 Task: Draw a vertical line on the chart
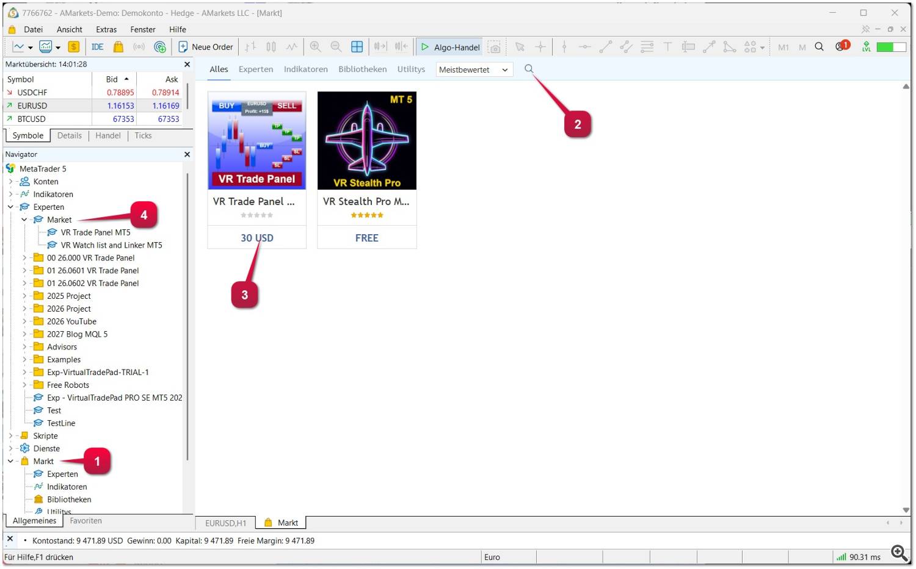[x=564, y=47]
